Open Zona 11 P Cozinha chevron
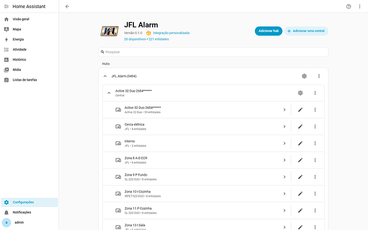The height and width of the screenshot is (230, 368). point(284,210)
